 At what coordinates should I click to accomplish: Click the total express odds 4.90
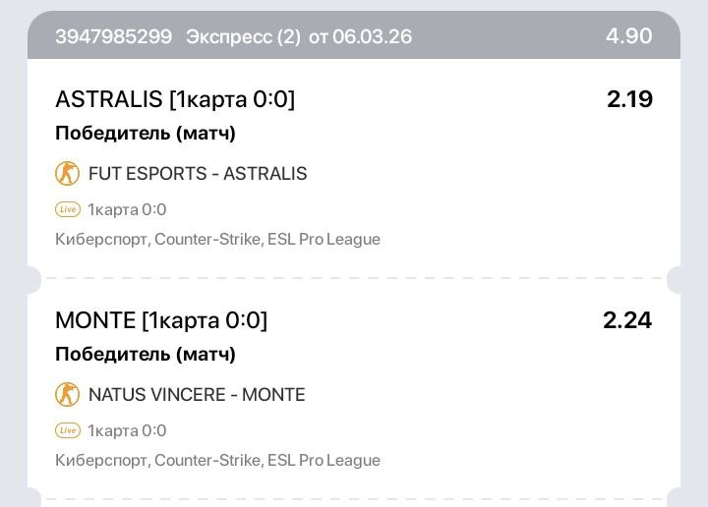(628, 36)
